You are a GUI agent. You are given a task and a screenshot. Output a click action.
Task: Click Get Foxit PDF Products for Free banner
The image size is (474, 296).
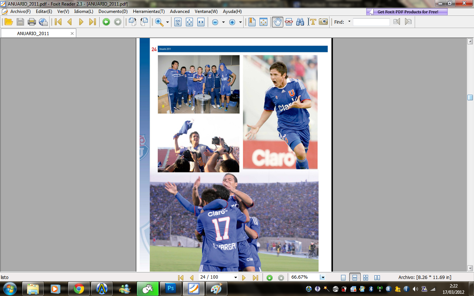click(407, 12)
